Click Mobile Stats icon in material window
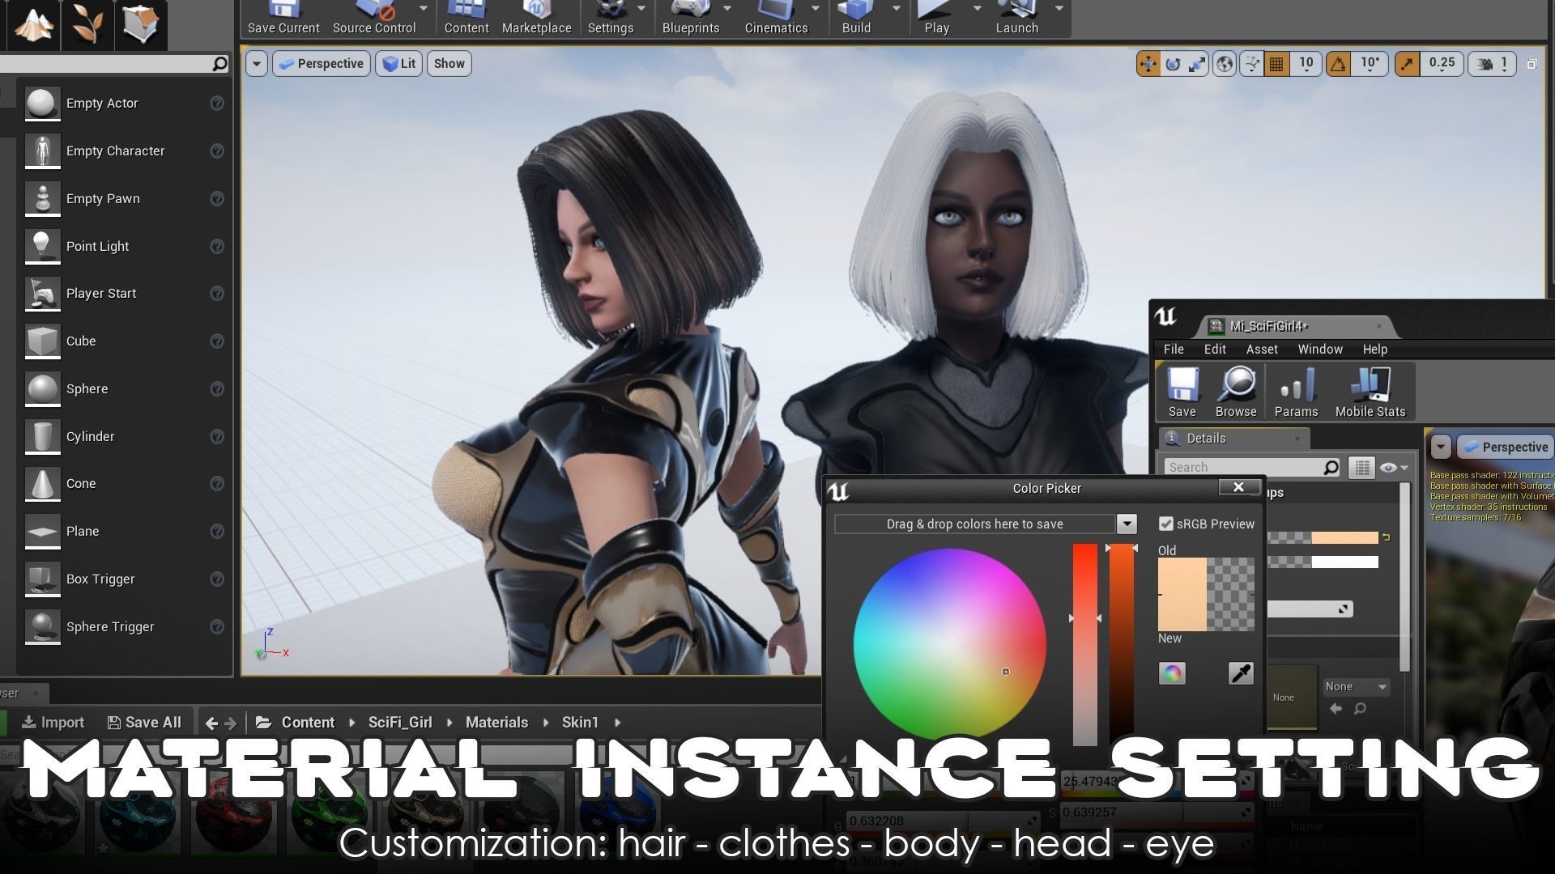 [1370, 392]
